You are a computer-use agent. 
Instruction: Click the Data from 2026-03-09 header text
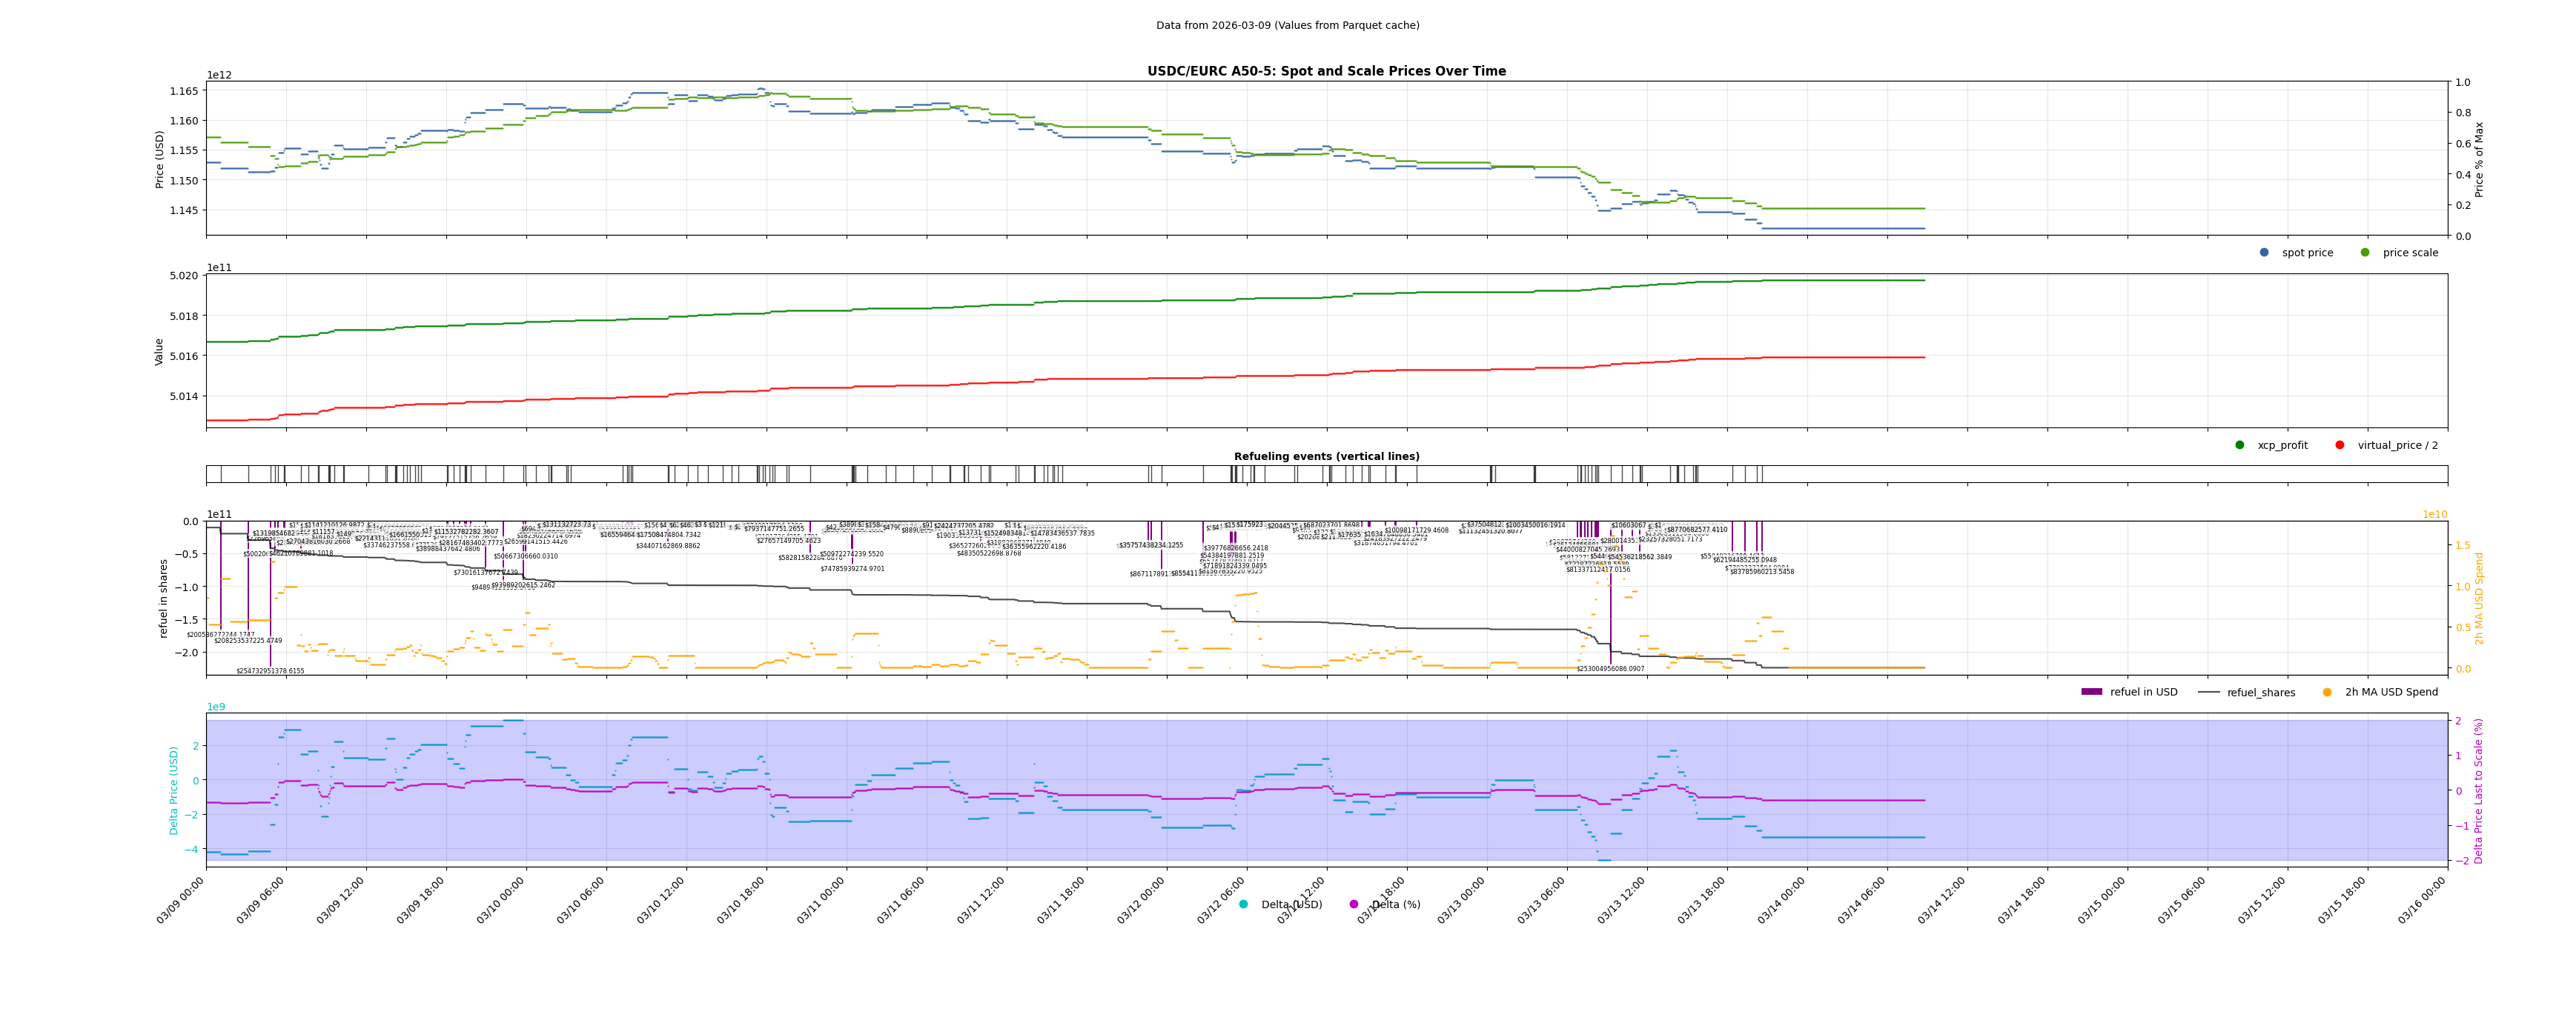click(x=1287, y=26)
